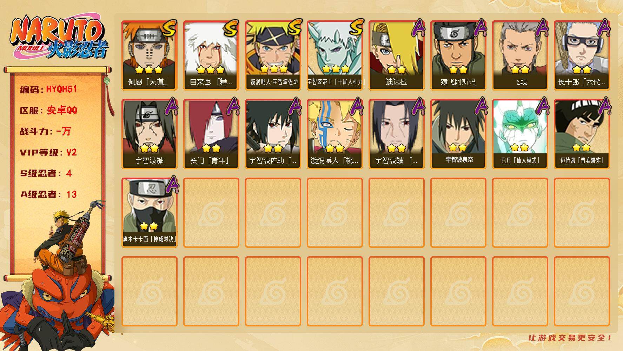The image size is (623, 351).
Task: Select the 宇智波泉奈 card
Action: (458, 134)
